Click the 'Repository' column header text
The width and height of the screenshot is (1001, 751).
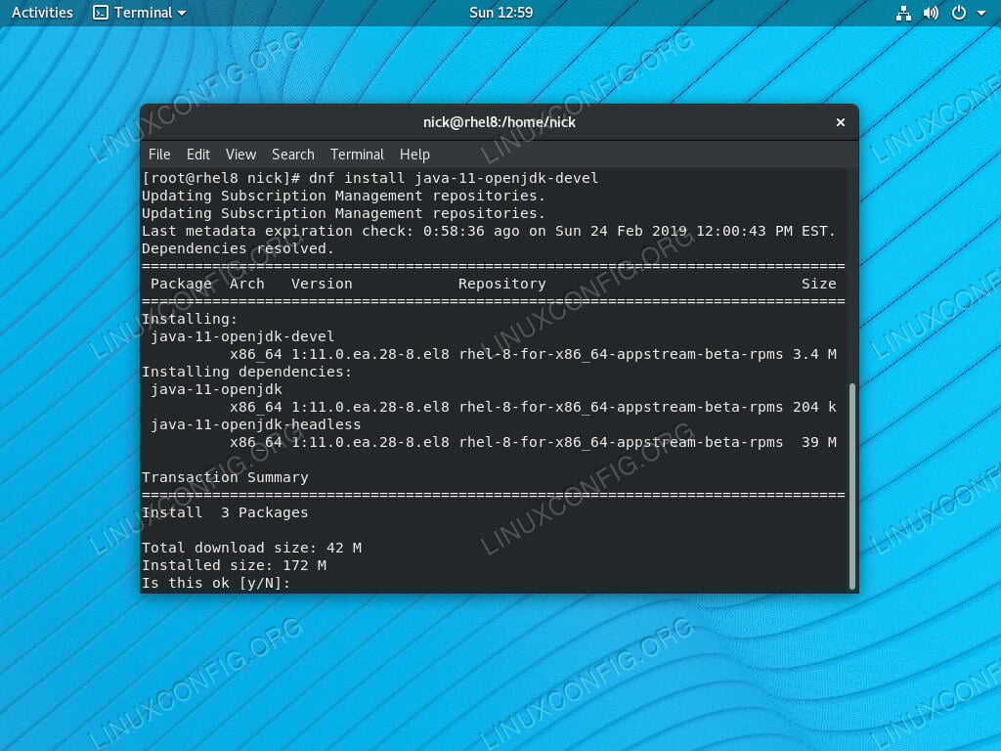[501, 284]
